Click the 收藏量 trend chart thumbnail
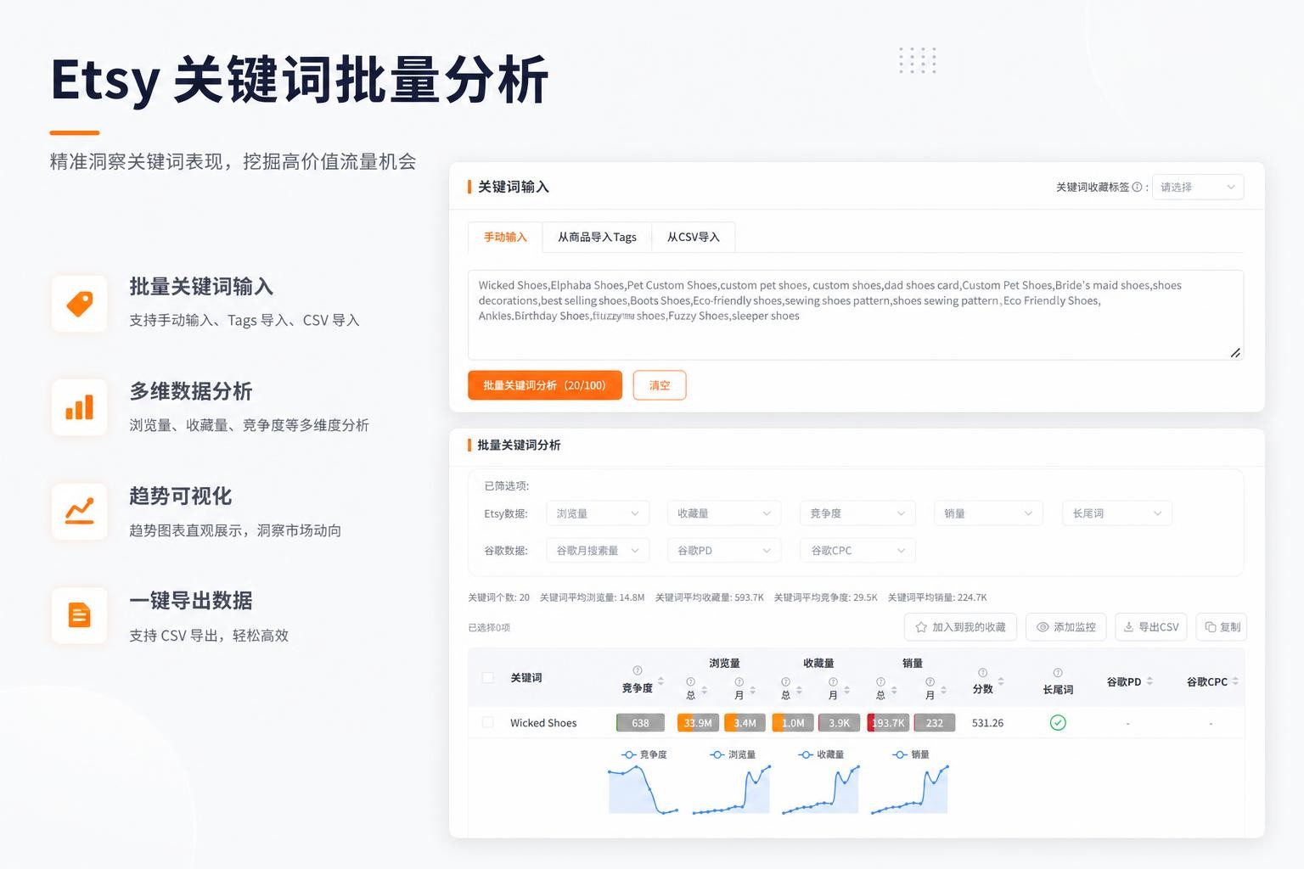1304x869 pixels. [821, 789]
